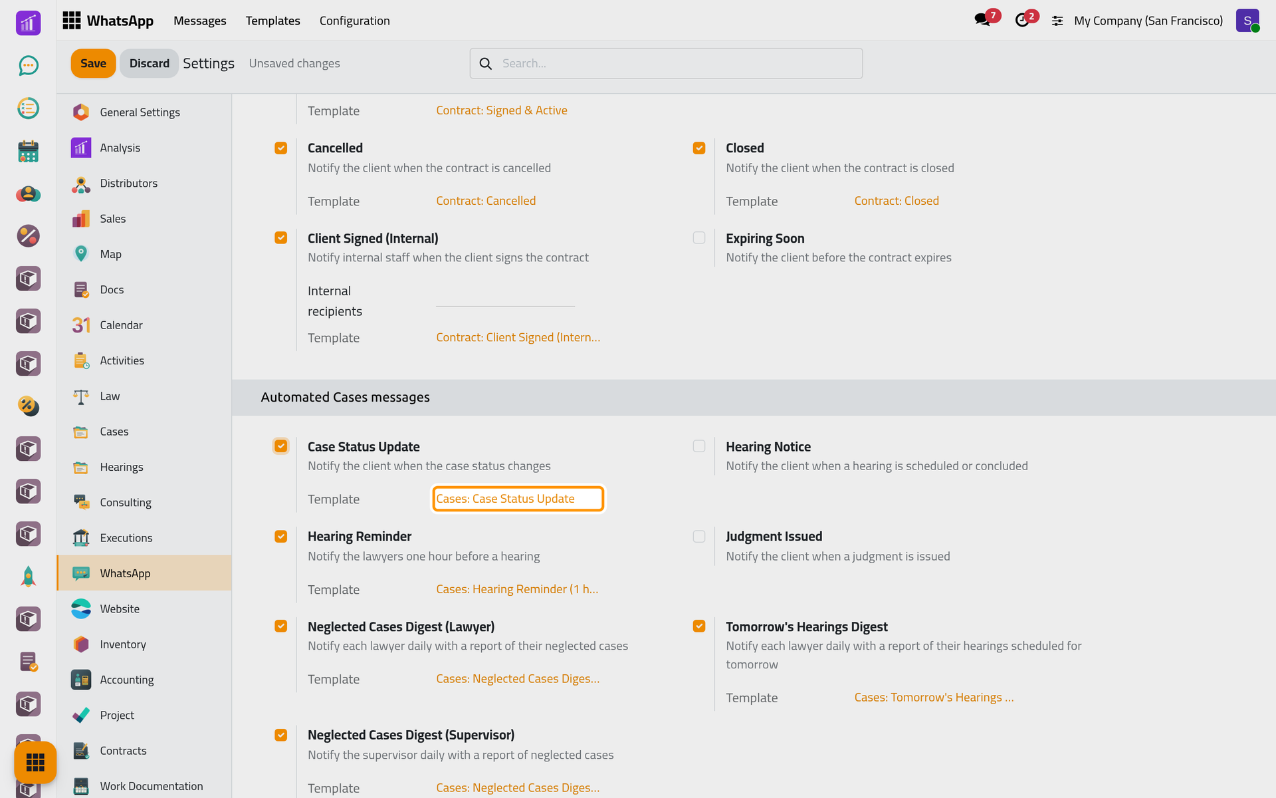Image resolution: width=1276 pixels, height=798 pixels.
Task: Open Law settings section
Action: [x=144, y=396]
